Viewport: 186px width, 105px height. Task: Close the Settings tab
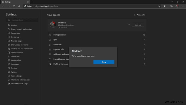tap(28, 2)
